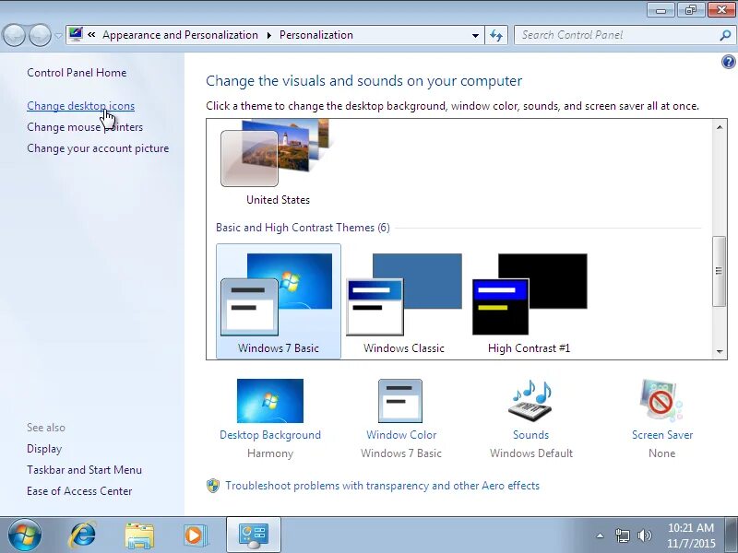Click the blue help question mark icon
The image size is (738, 553).
pos(728,62)
